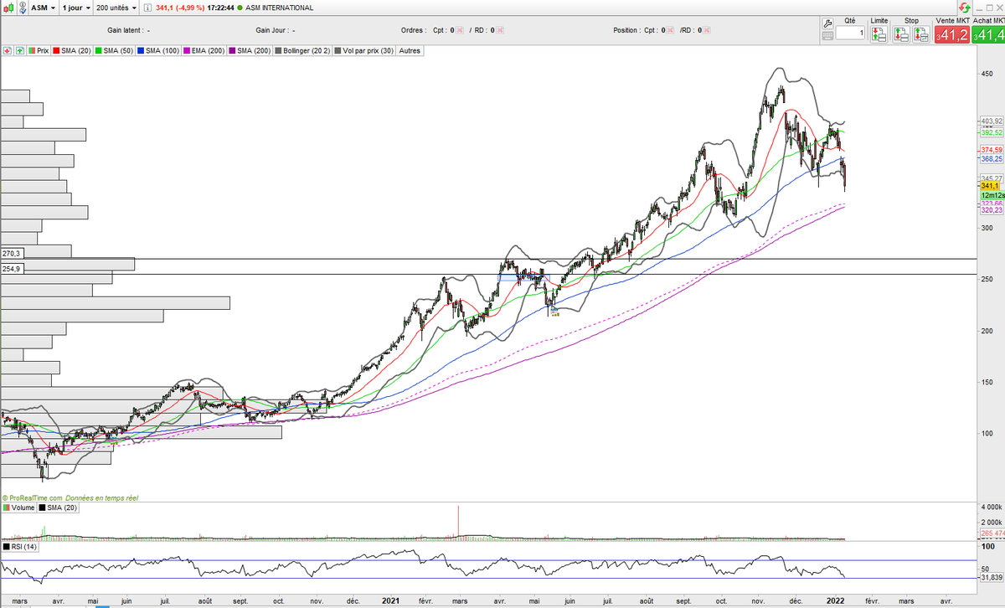Change the '1 jour' timeframe dropdown
Screen dimensions: 1005x608
tap(76, 8)
